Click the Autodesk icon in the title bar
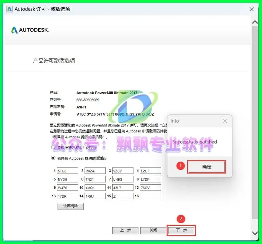262x244 pixels. 9,9
